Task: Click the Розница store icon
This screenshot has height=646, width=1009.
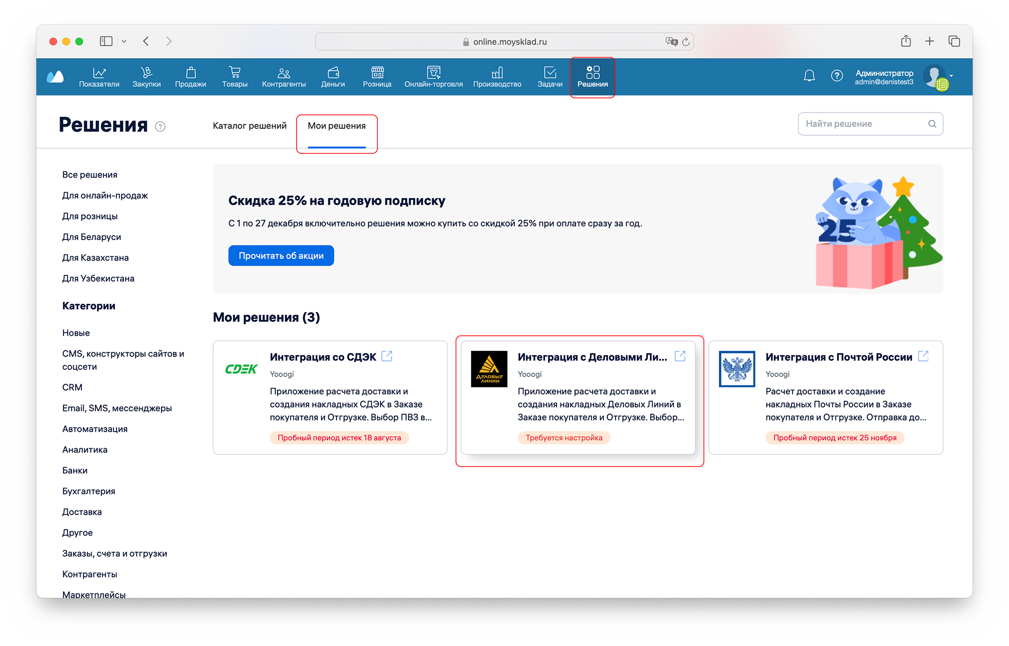Action: [377, 73]
